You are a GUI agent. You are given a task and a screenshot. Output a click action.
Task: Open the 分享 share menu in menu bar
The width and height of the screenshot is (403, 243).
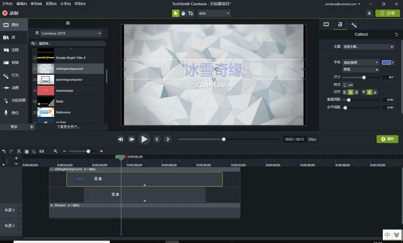tap(66, 4)
